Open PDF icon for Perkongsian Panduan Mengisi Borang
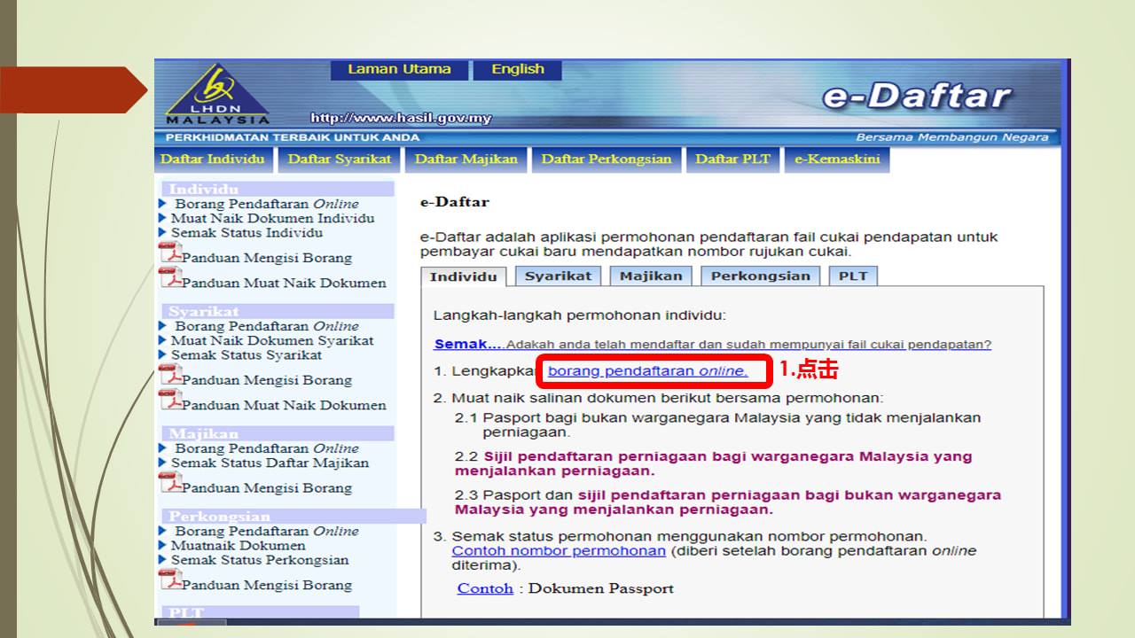Image resolution: width=1135 pixels, height=638 pixels. 170,581
